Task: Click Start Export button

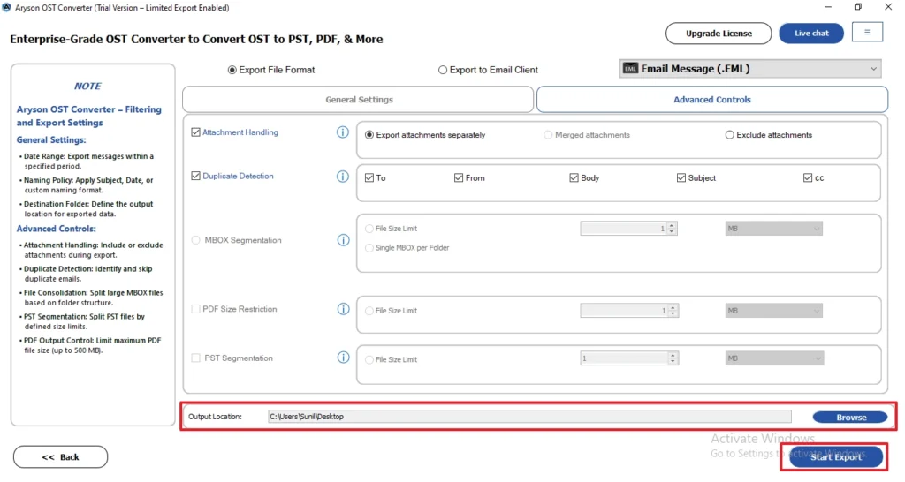Action: coord(836,457)
